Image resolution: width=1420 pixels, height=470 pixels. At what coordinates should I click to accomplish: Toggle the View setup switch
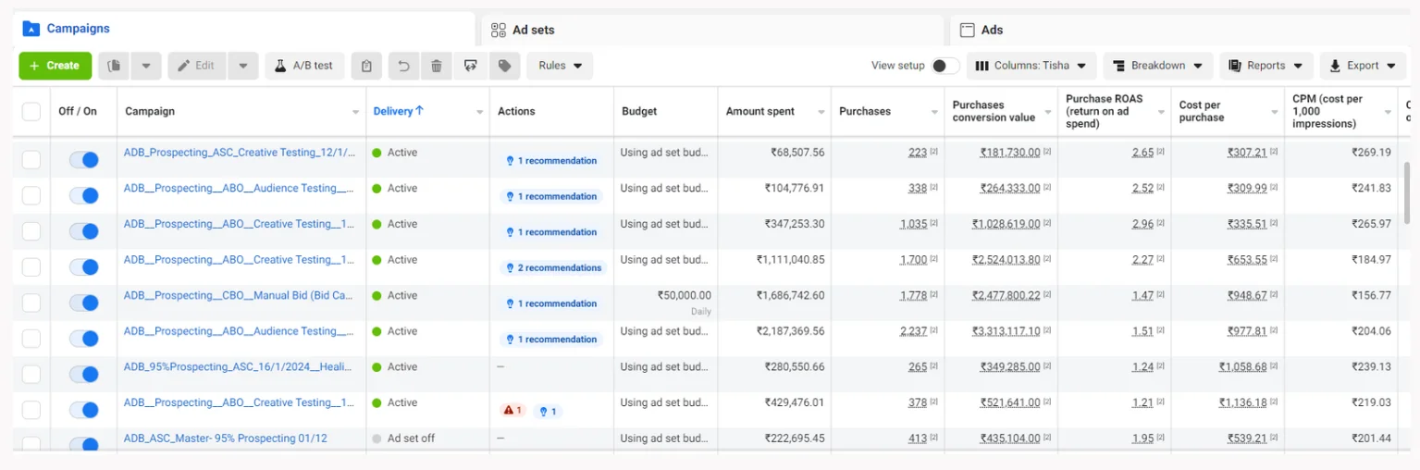pos(944,66)
